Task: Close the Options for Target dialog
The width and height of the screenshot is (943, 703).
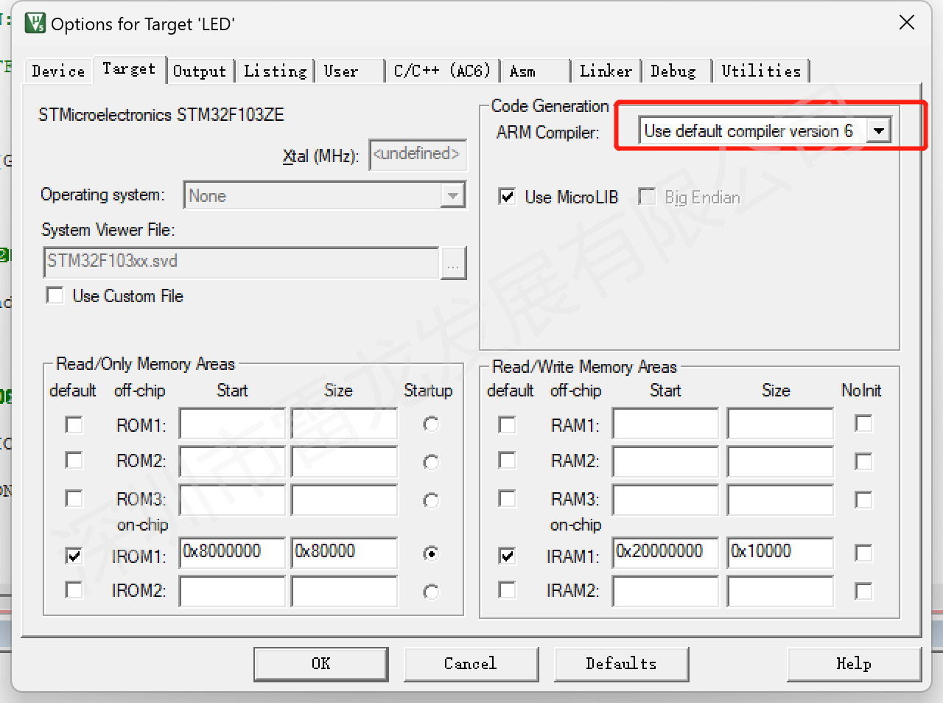Action: [x=907, y=23]
